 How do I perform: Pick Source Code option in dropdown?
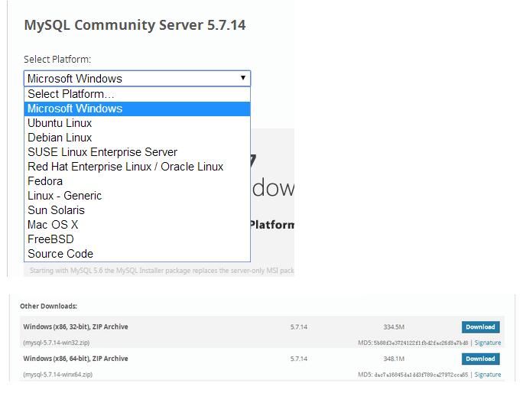tap(60, 254)
